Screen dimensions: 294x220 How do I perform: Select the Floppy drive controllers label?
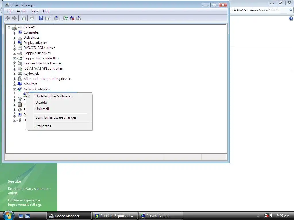(41, 58)
